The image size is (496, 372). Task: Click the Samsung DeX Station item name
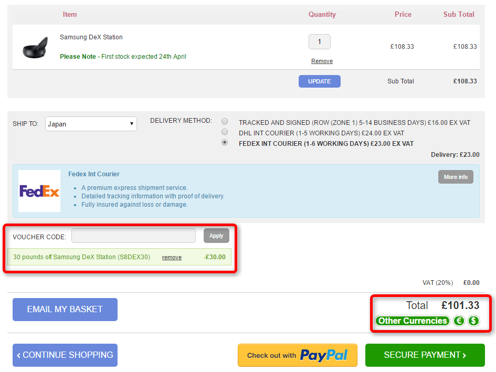point(91,37)
